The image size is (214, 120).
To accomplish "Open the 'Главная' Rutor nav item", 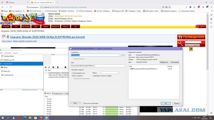I will 6,27.
